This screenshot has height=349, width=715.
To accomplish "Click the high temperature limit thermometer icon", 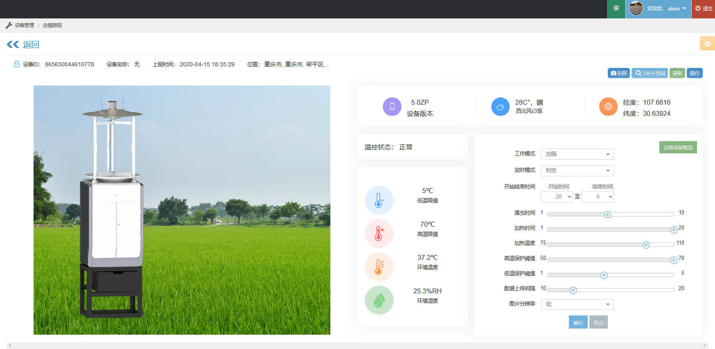I will 379,234.
